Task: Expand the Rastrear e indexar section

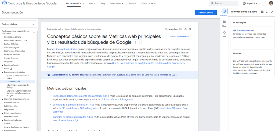Action: pyautogui.click(x=34, y=24)
